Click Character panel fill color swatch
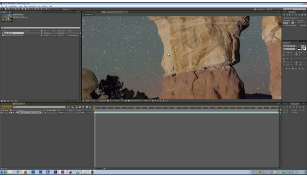This screenshot has height=177, width=307. [303, 47]
